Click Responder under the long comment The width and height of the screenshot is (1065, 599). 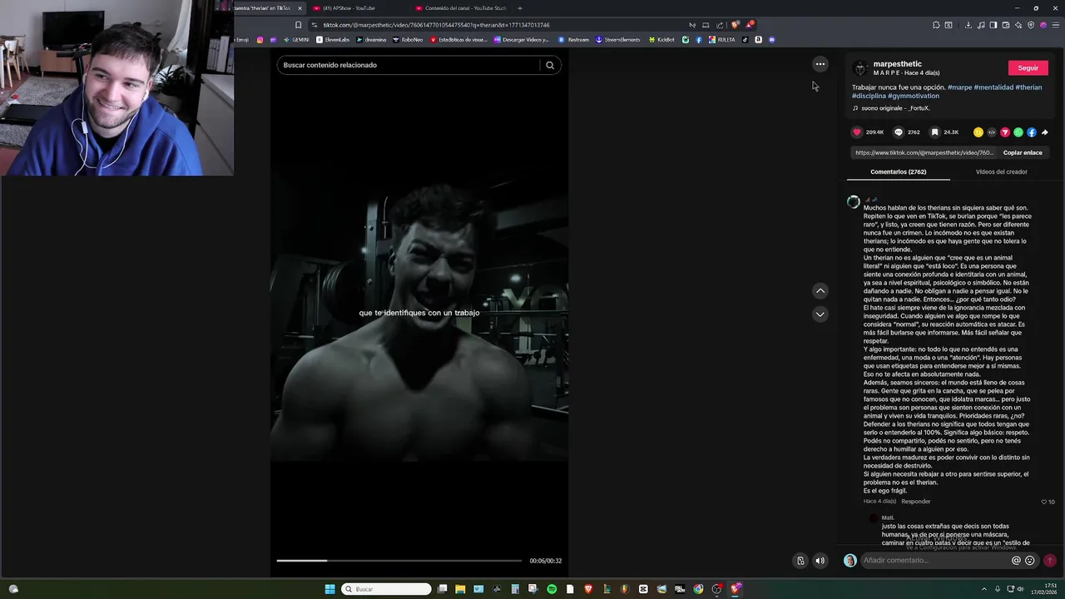(x=915, y=502)
